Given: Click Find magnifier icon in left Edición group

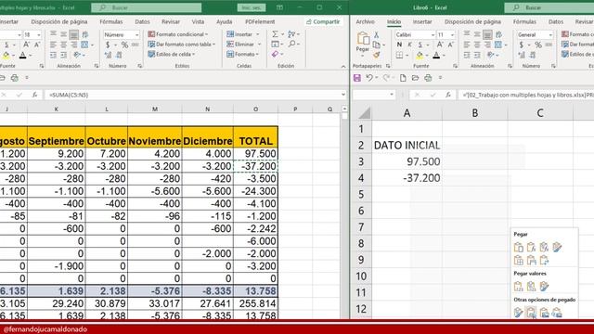Looking at the screenshot, I should tap(291, 45).
